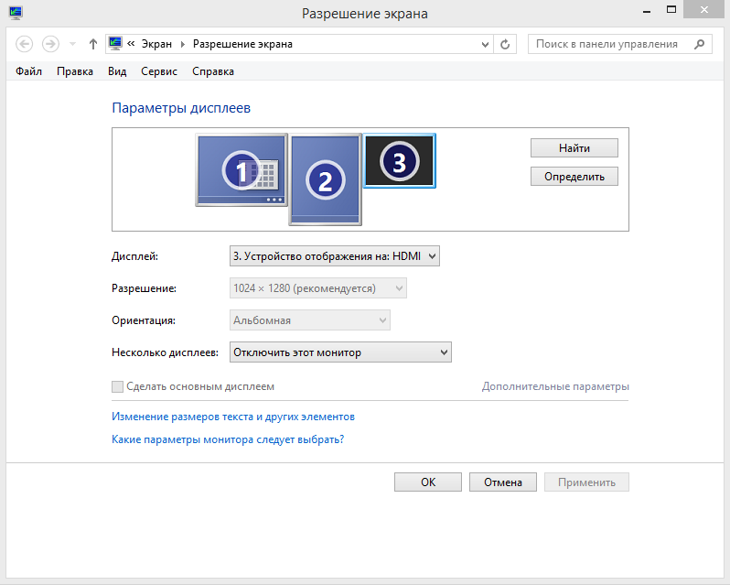Open the Сервис menu
Image resolution: width=730 pixels, height=585 pixels.
(x=159, y=71)
